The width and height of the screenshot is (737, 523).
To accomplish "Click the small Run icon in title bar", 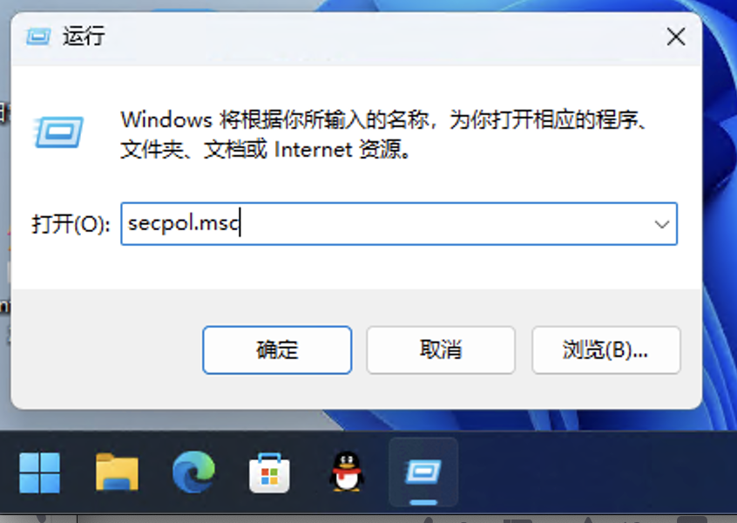I will click(38, 37).
